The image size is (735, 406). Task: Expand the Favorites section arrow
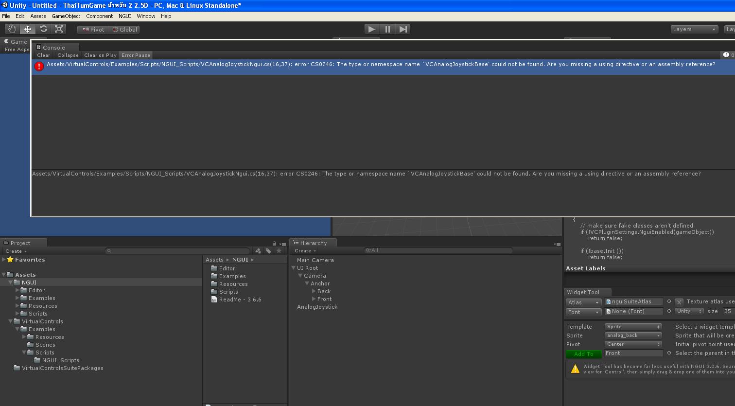coord(4,260)
